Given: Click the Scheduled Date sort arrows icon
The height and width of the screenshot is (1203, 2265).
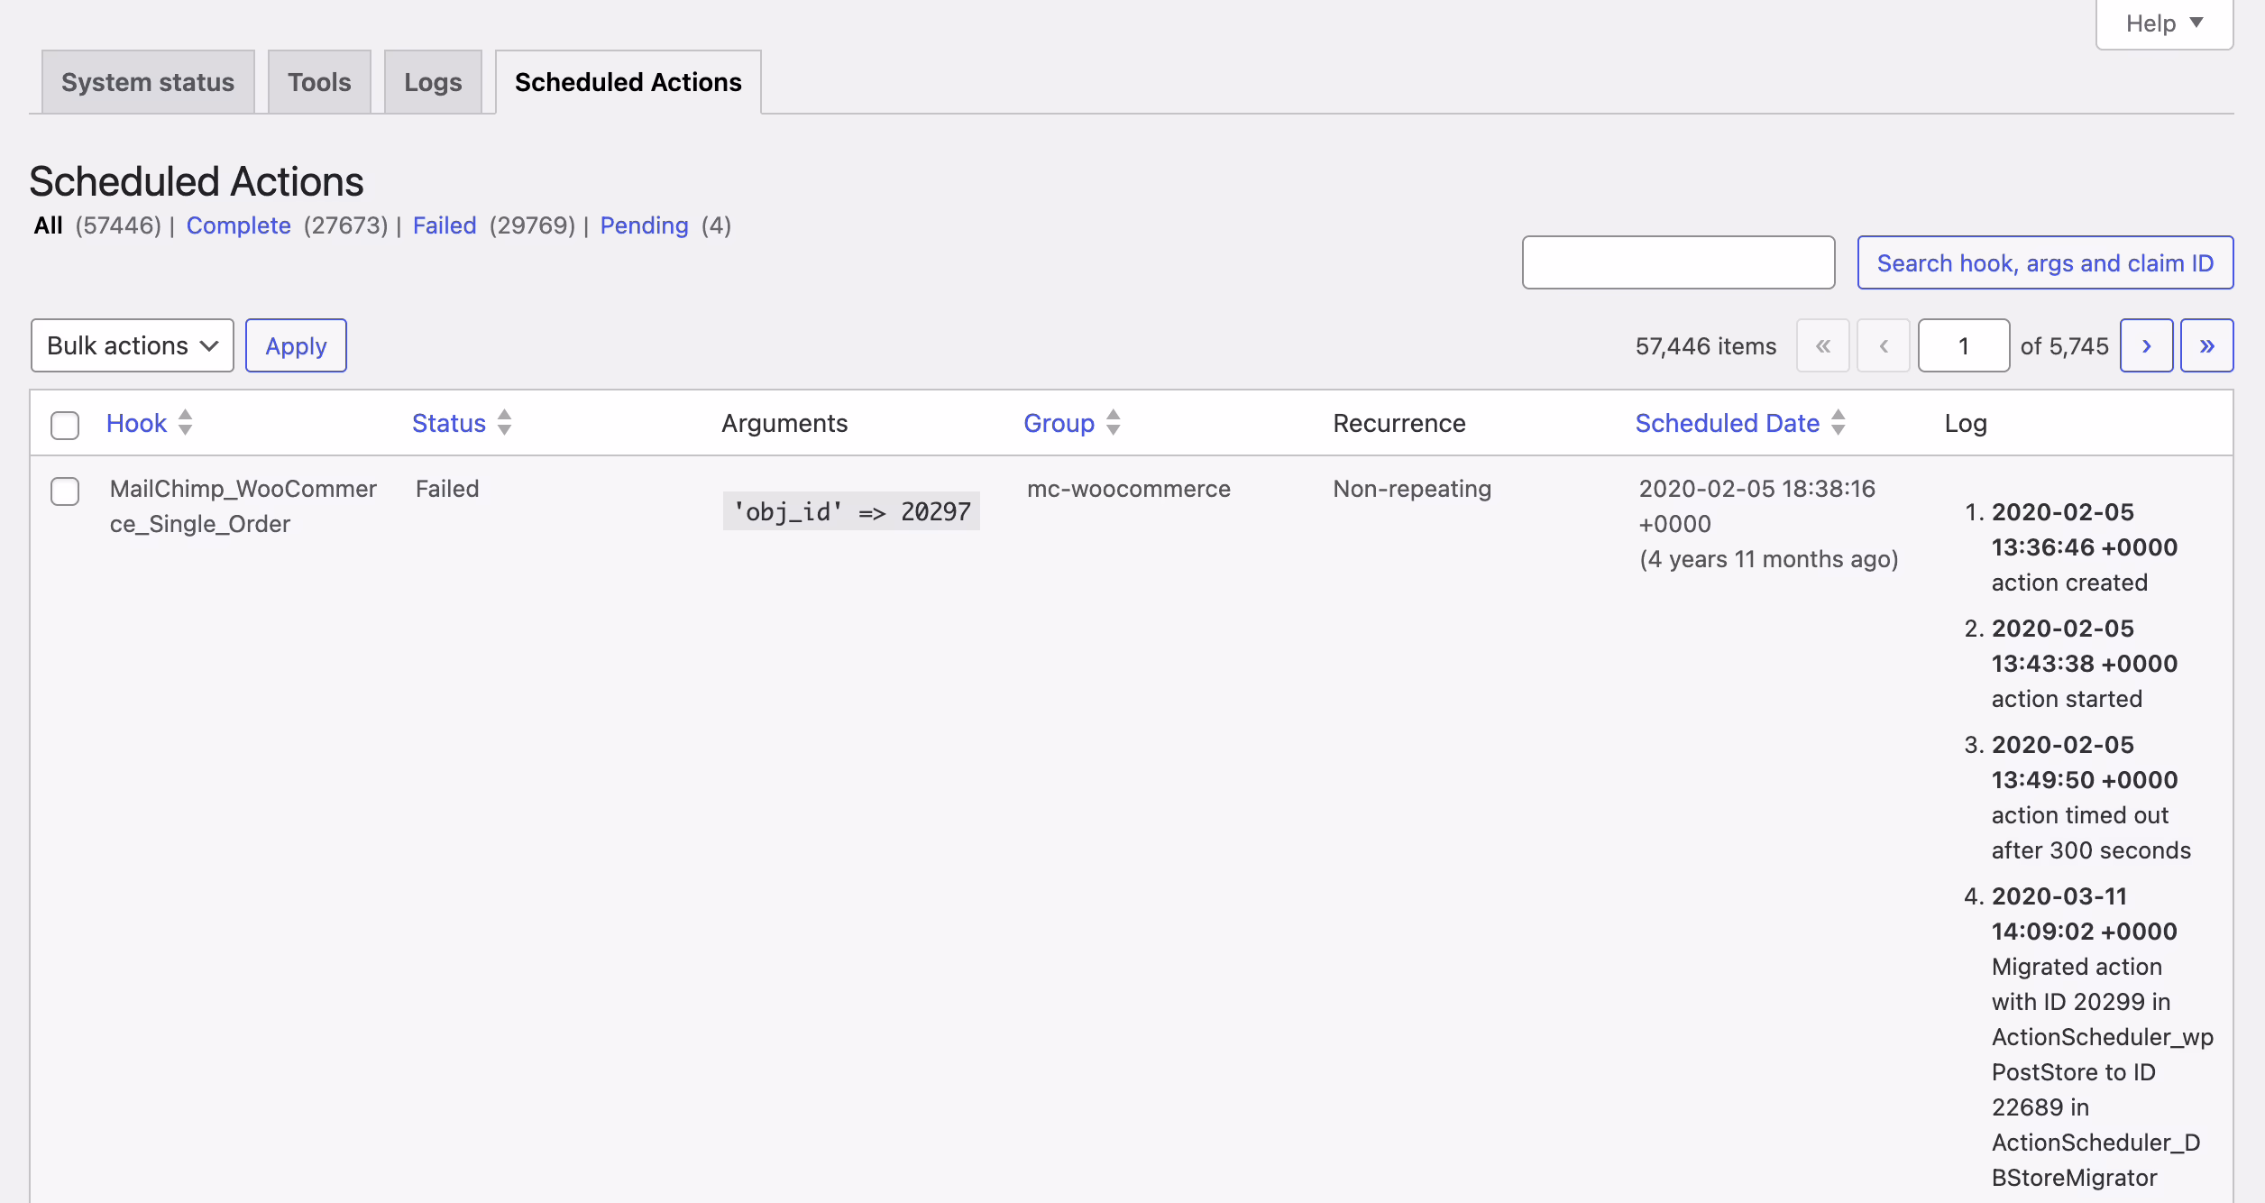Looking at the screenshot, I should (x=1839, y=422).
